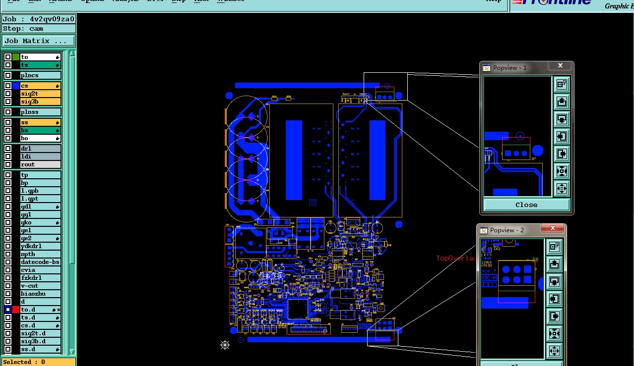
Task: Click the grid icon on the 'to.d' layer
Action: point(59,310)
